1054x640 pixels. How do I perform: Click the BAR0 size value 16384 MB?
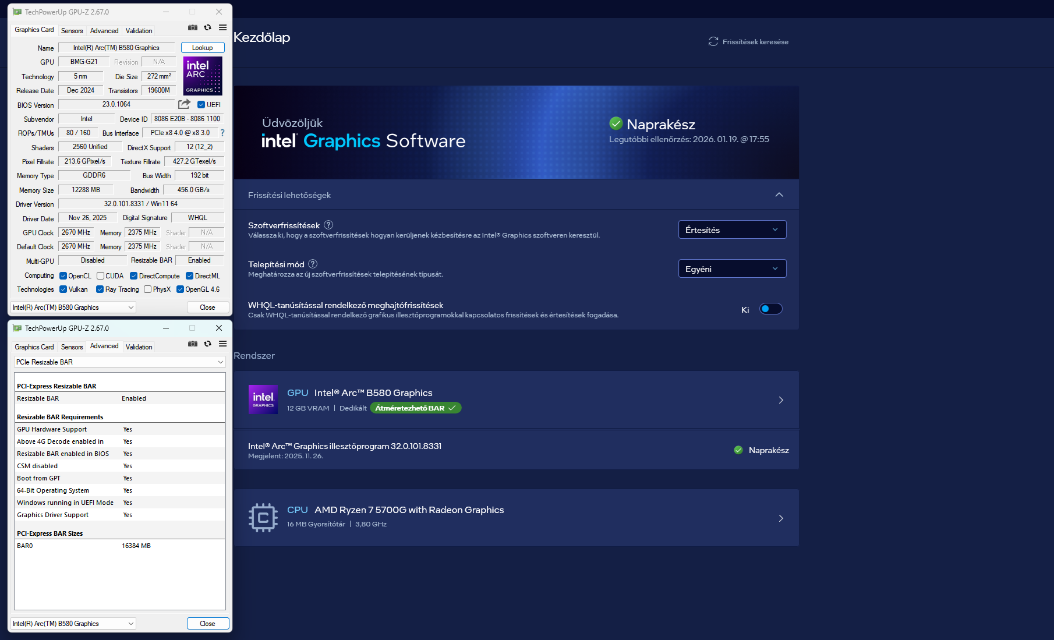point(136,546)
